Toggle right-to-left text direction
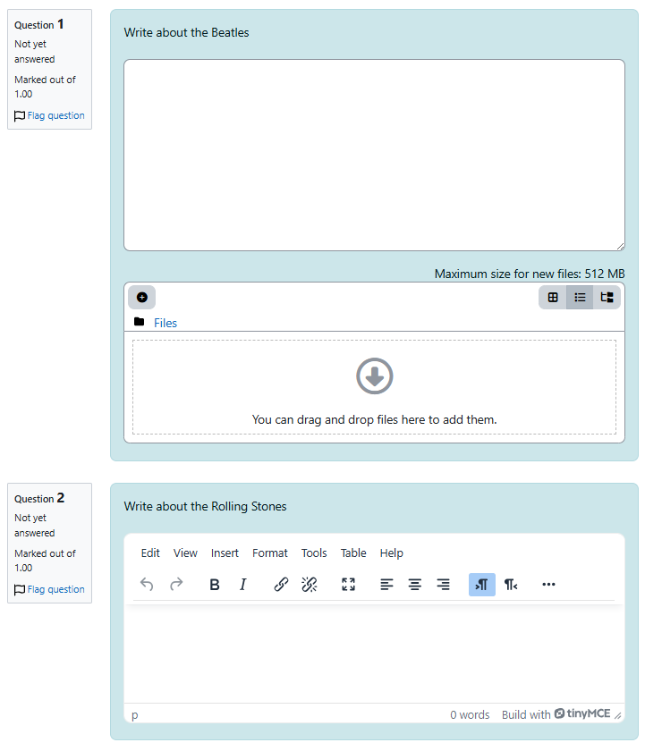This screenshot has height=751, width=645. click(510, 585)
